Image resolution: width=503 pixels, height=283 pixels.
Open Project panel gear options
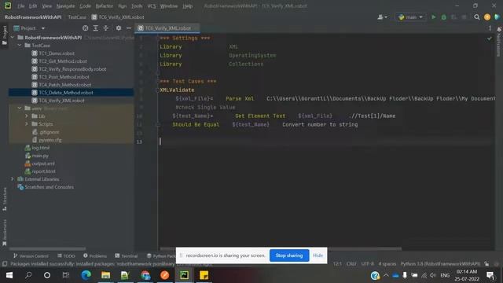click(119, 28)
